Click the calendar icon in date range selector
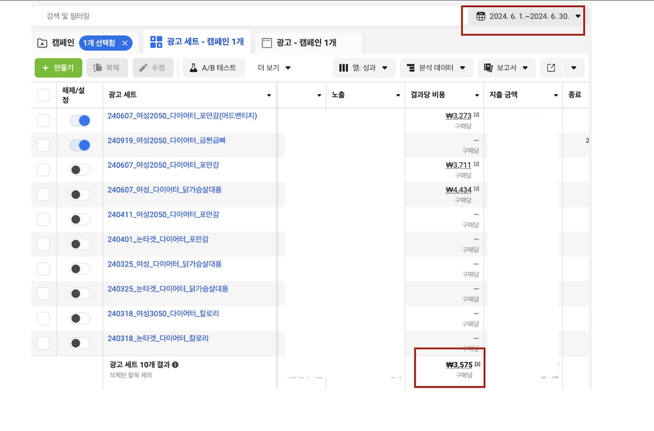This screenshot has width=654, height=431. 480,16
